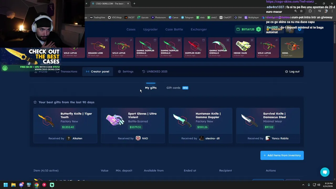The image size is (336, 189).
Task: Click the Survival Knife Damascus Steel gift card
Action: click(268, 125)
